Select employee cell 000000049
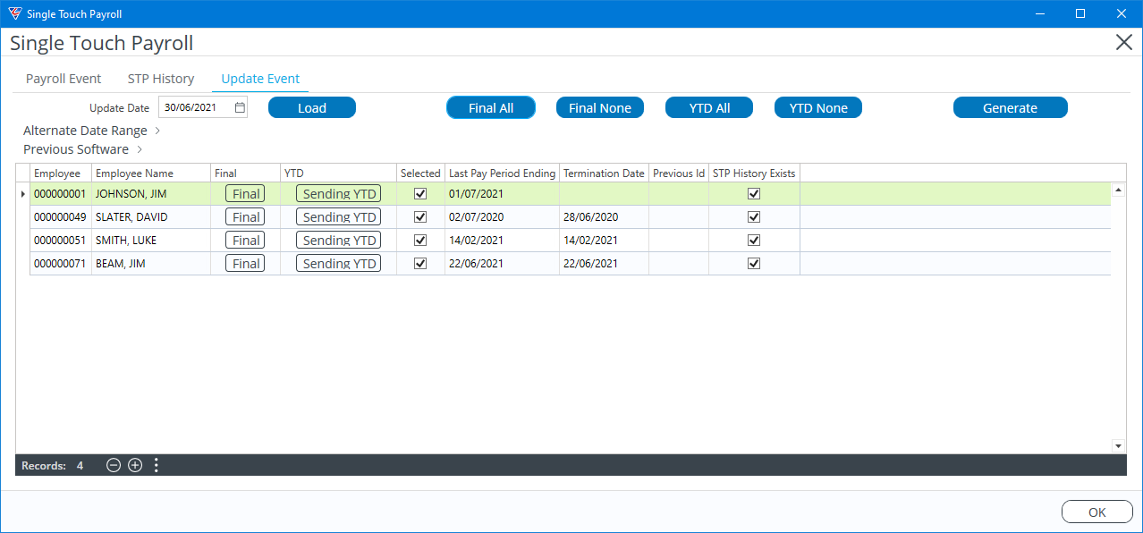Viewport: 1143px width, 533px height. [x=61, y=217]
